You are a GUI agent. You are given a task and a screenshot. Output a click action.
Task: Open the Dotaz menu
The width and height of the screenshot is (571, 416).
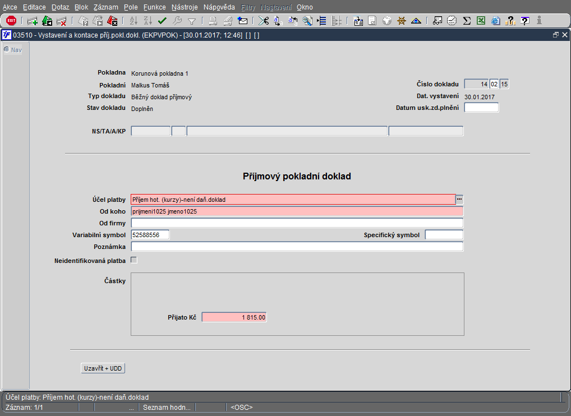coord(60,7)
